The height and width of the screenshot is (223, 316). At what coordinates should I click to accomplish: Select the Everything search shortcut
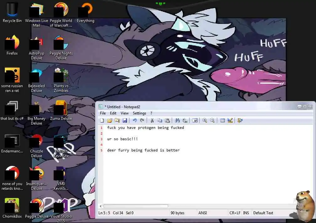(x=86, y=13)
